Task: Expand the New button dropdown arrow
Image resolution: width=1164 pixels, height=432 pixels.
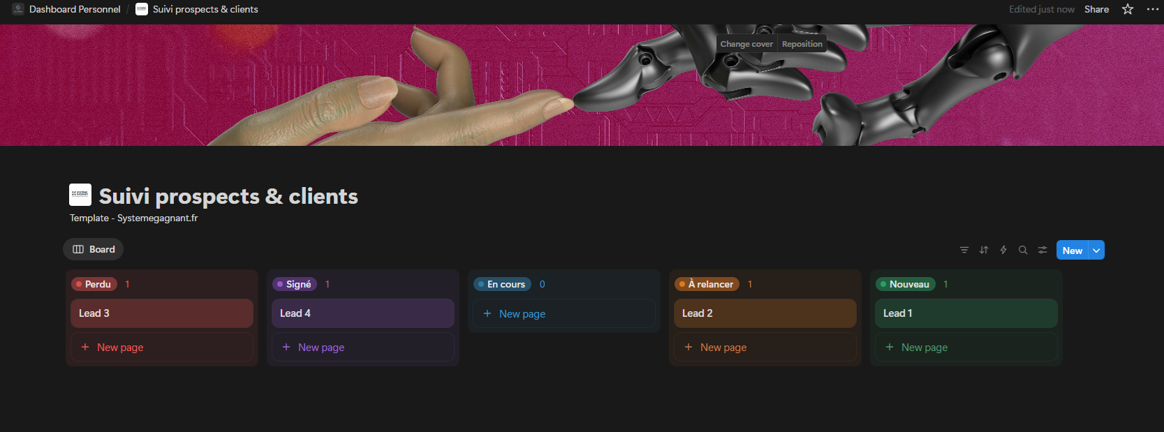Action: click(1096, 250)
